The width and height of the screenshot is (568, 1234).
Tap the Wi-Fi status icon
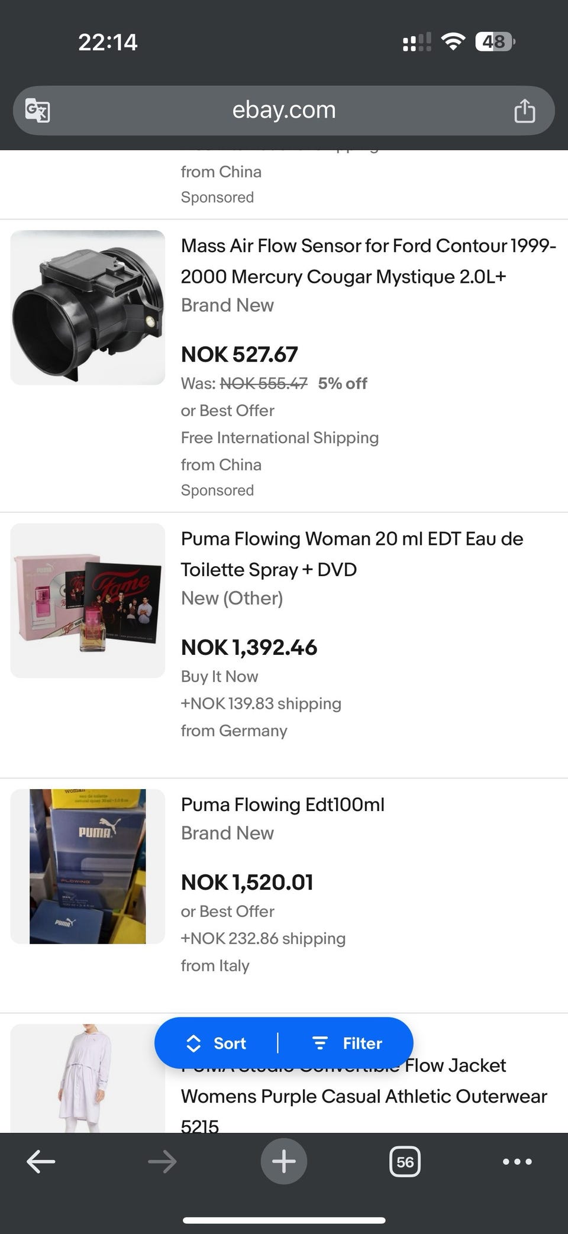[453, 41]
